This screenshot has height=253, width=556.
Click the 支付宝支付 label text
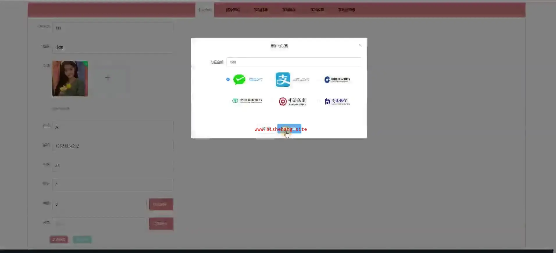301,79
